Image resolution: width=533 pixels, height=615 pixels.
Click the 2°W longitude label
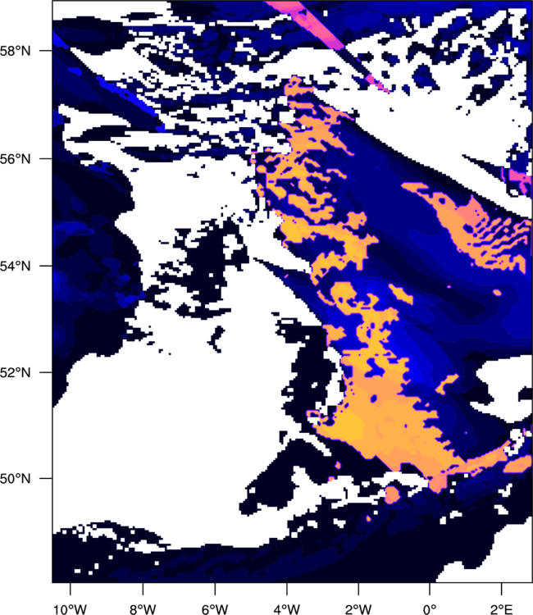coord(358,609)
